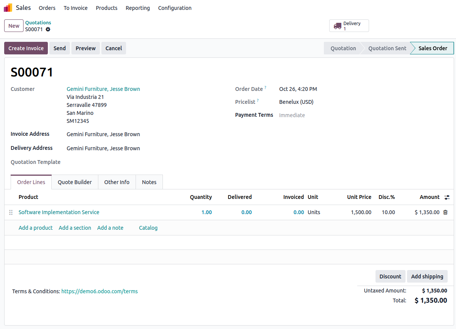Open the gear actions menu beside S00071
The width and height of the screenshot is (456, 329).
point(48,29)
